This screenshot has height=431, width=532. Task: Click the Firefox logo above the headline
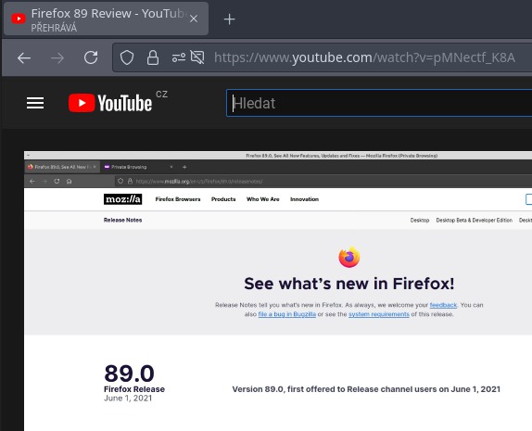[x=349, y=257]
